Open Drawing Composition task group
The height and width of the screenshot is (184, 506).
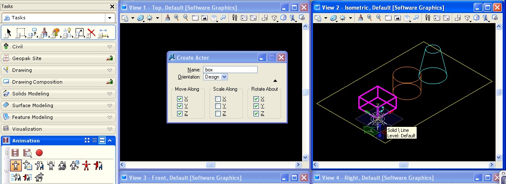point(58,82)
